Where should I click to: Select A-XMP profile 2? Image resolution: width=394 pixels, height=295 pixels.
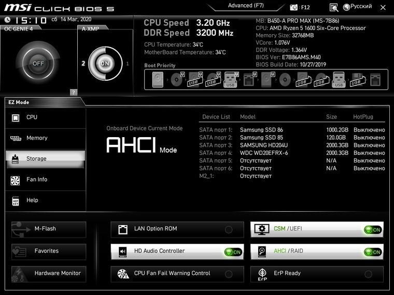pos(83,64)
